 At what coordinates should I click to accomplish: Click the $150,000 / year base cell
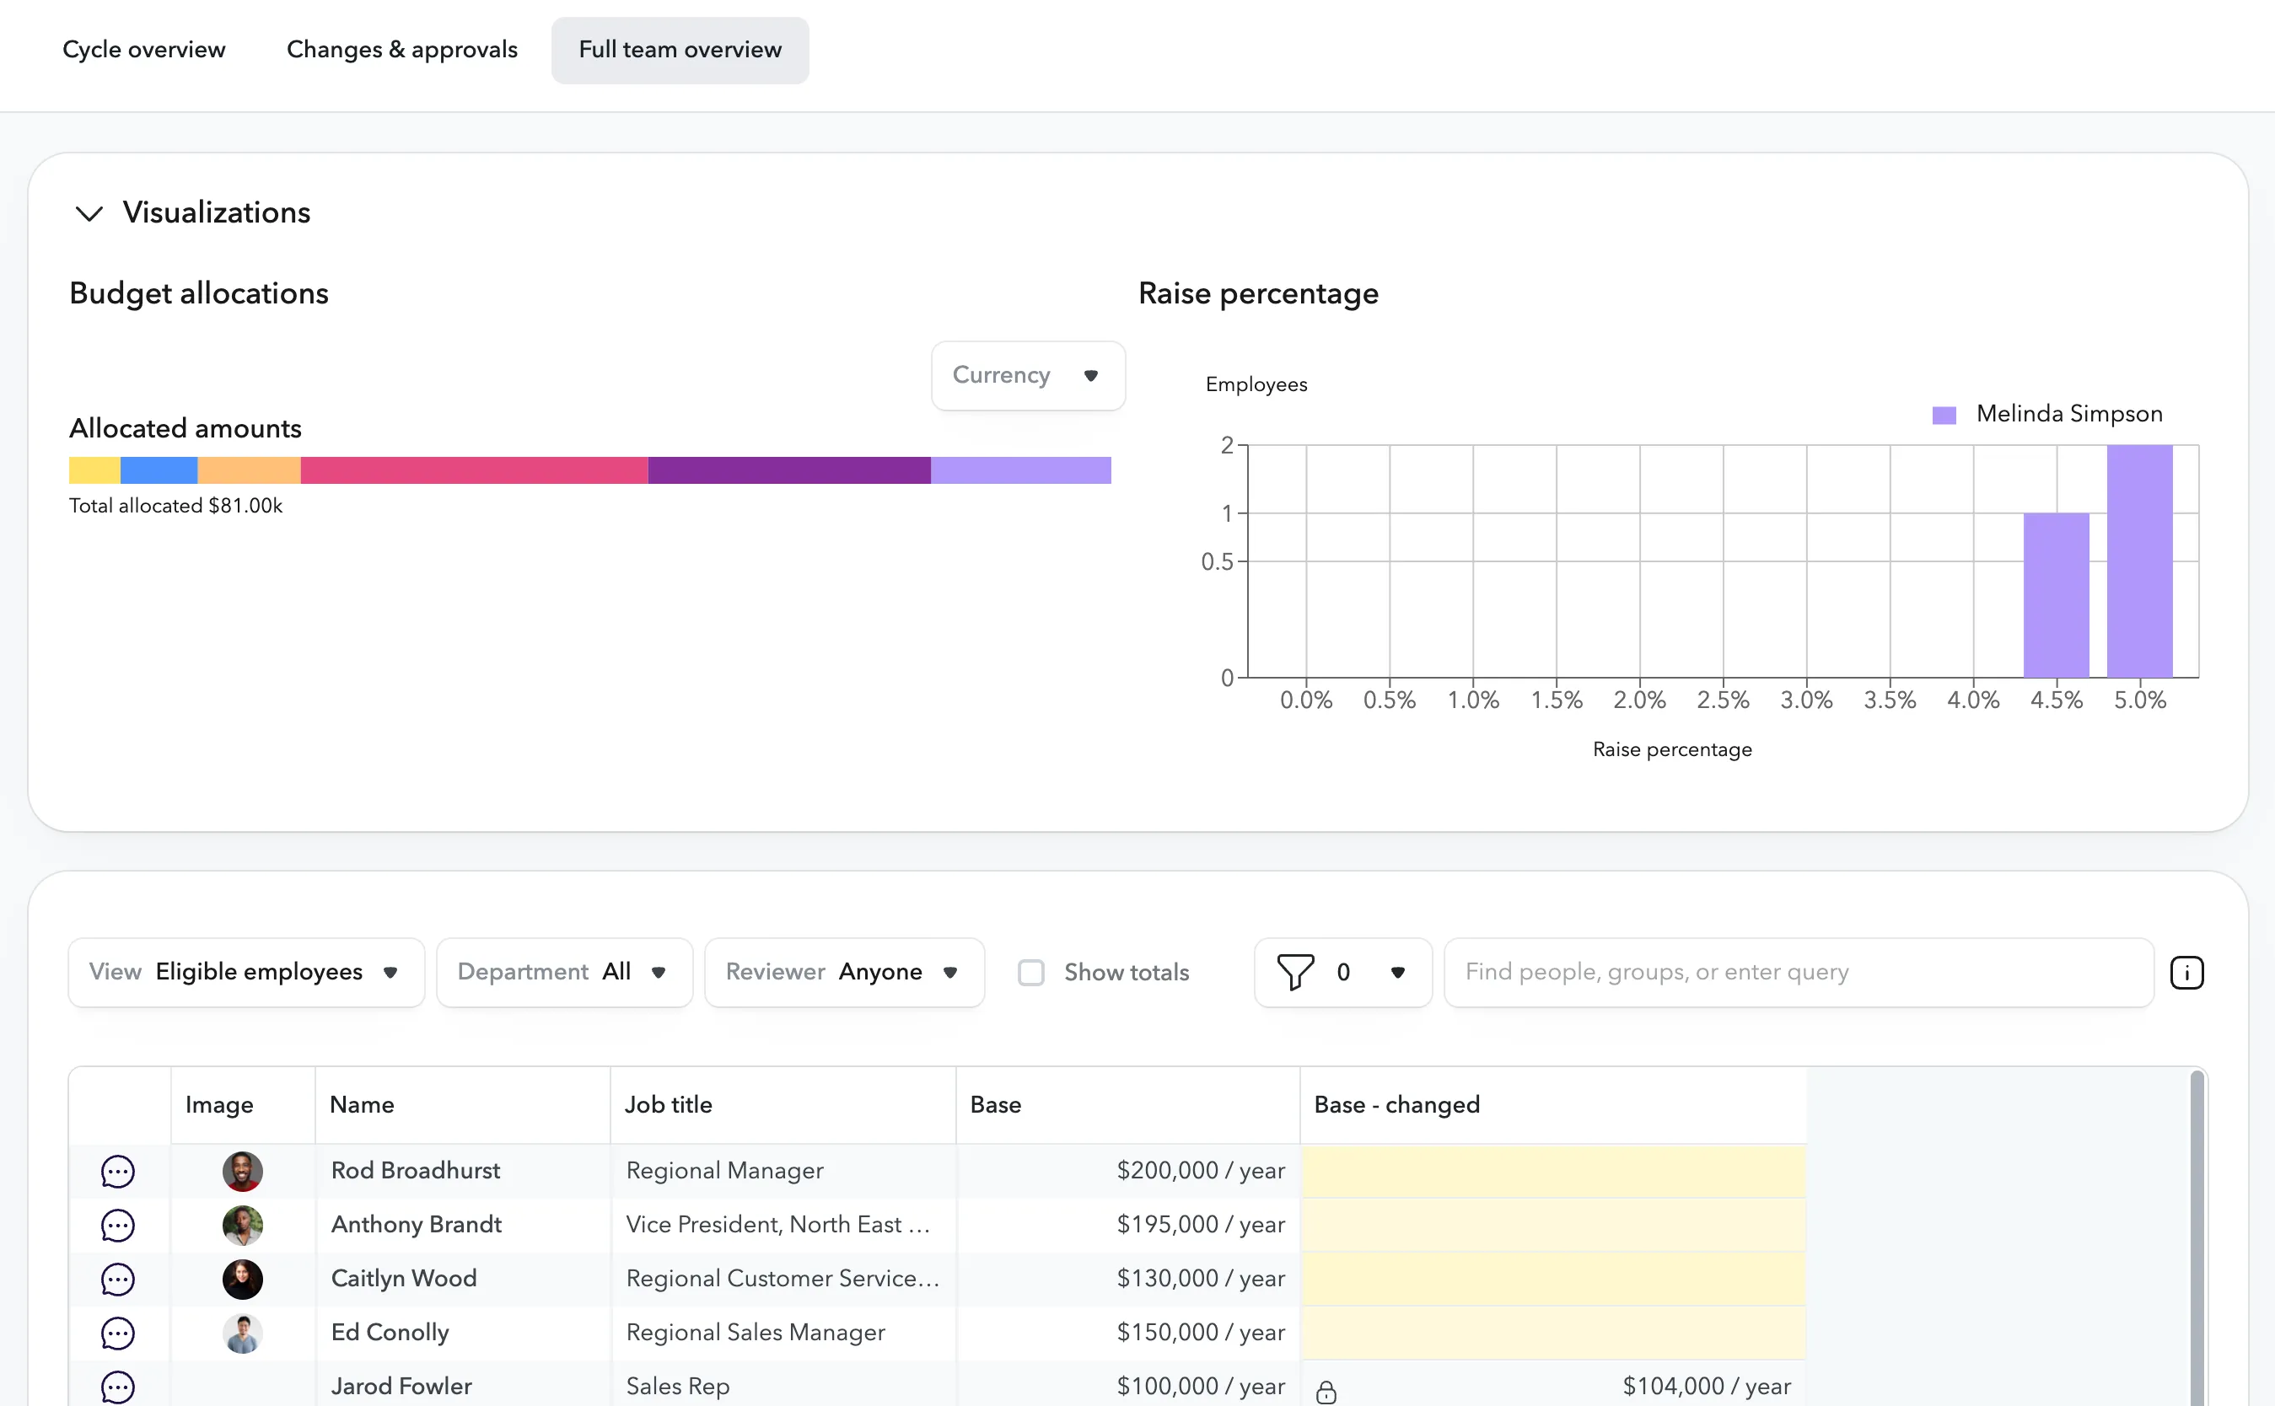click(1128, 1334)
